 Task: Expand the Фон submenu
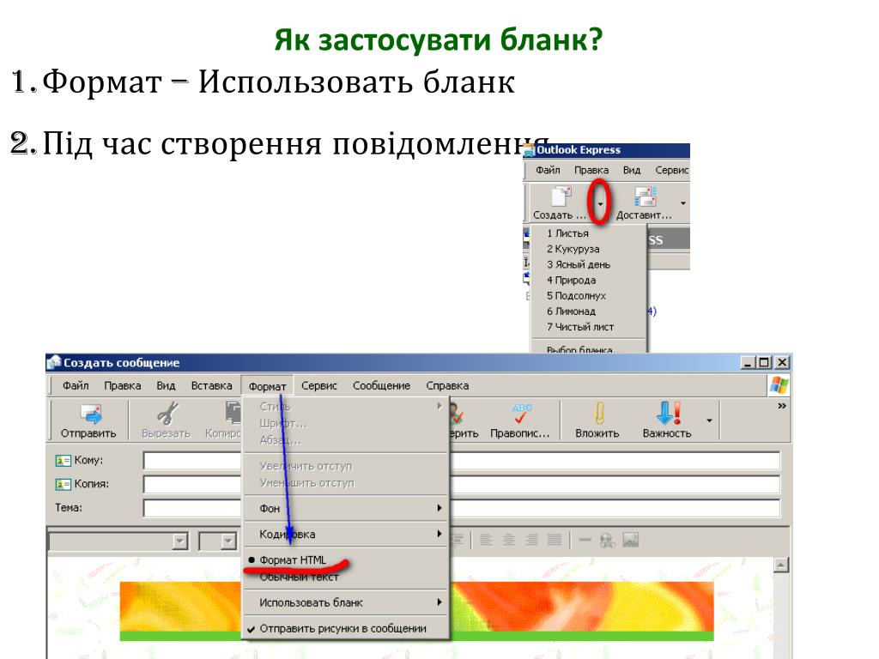point(346,508)
